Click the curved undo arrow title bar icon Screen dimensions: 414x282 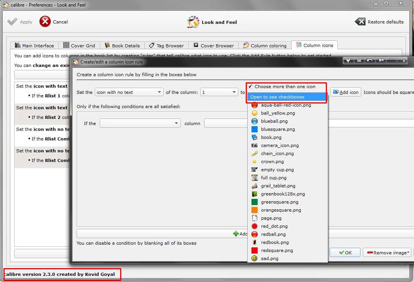pos(370,60)
